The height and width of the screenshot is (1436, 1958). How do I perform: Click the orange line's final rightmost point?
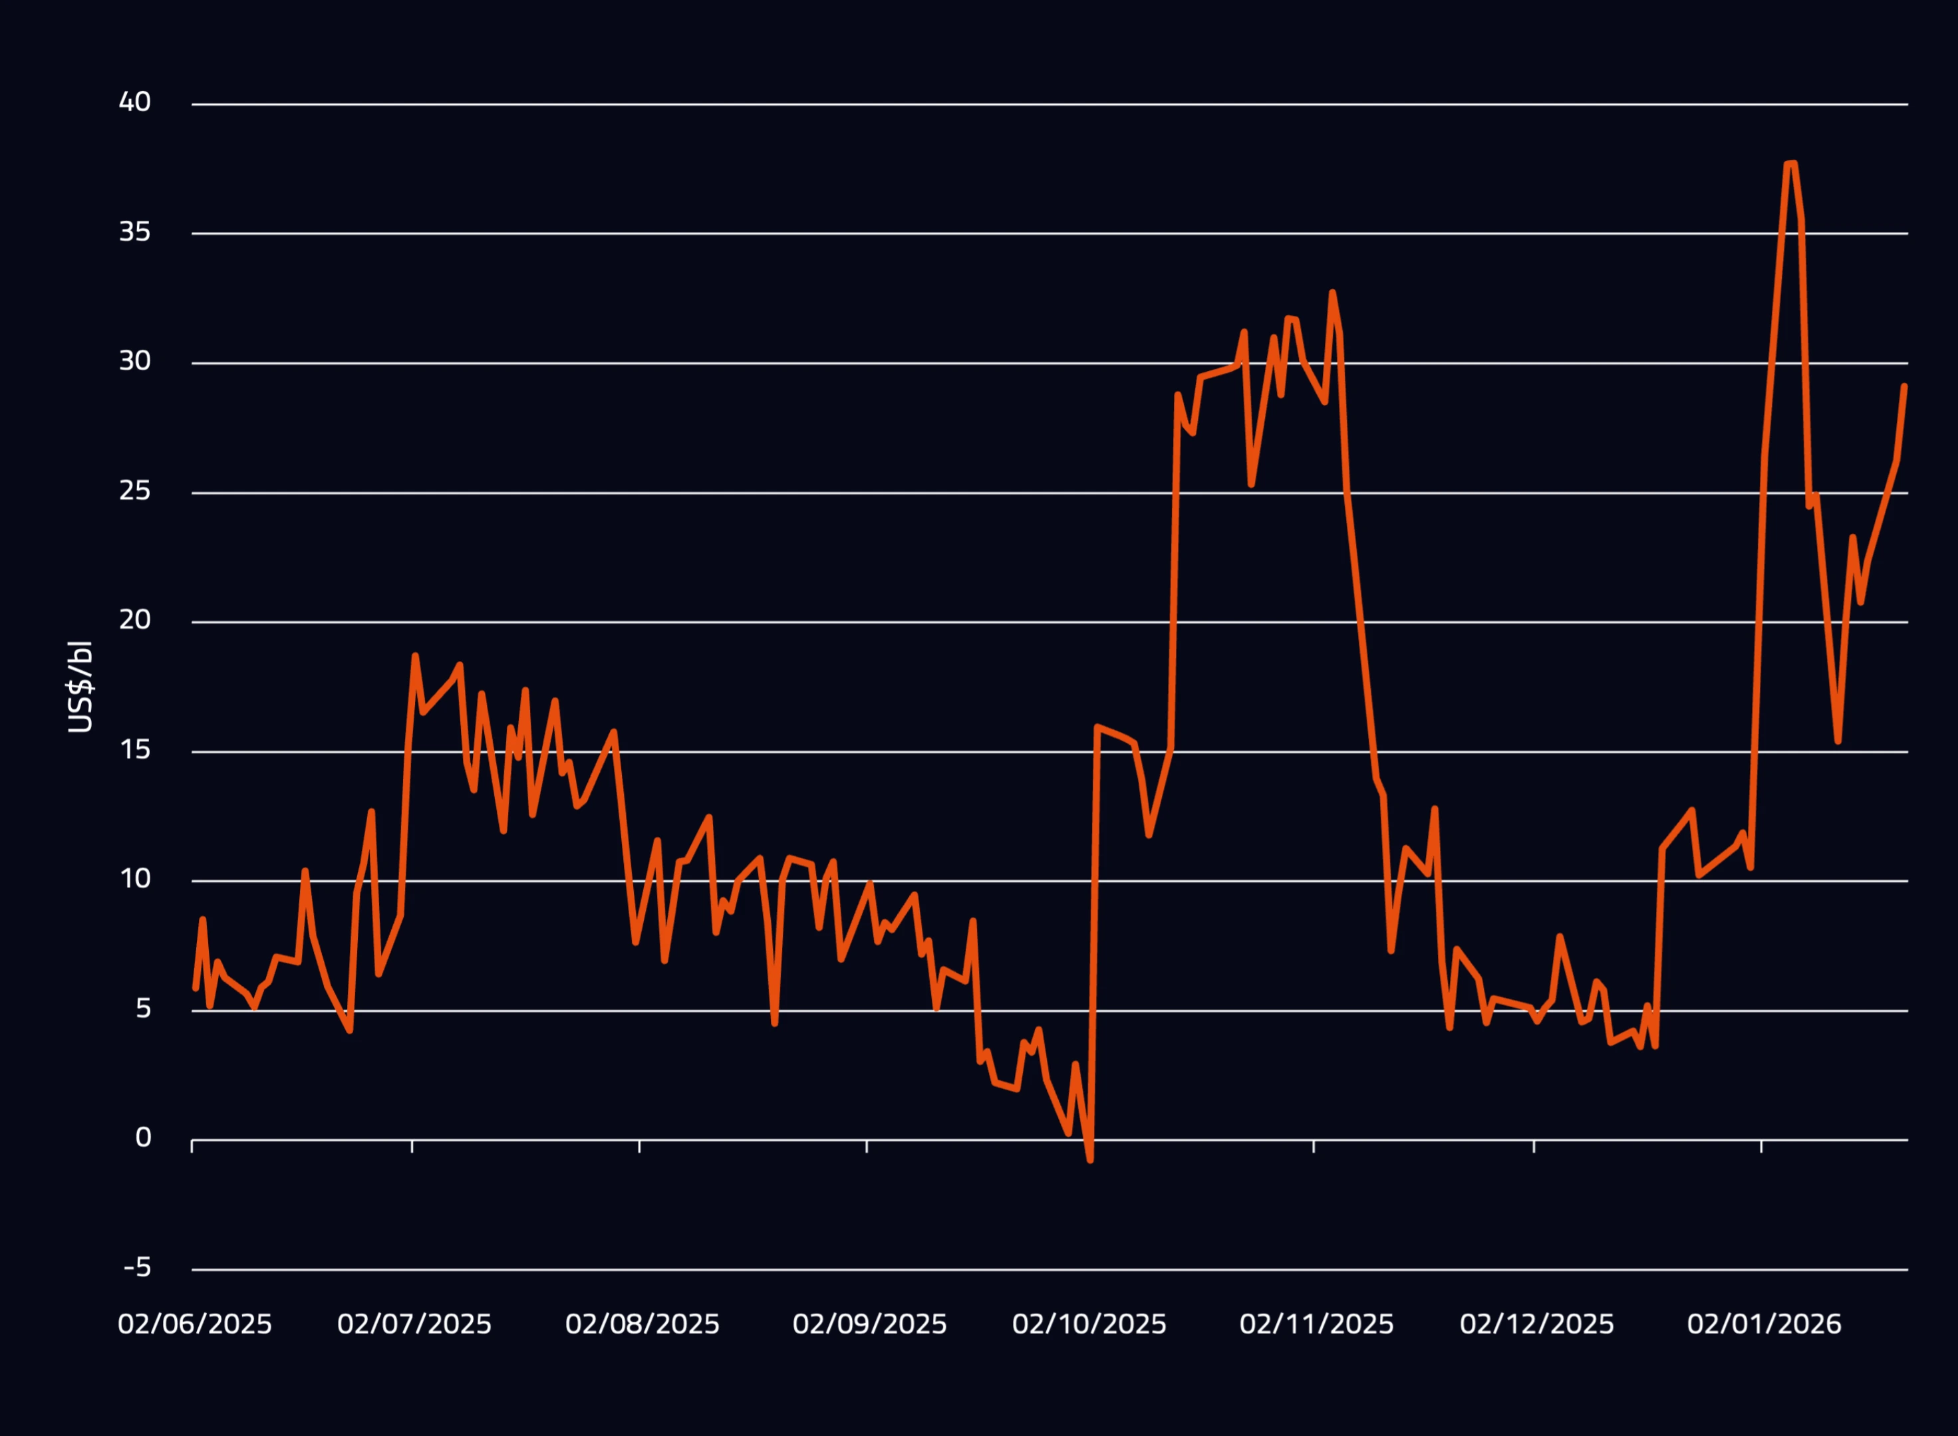coord(1904,386)
